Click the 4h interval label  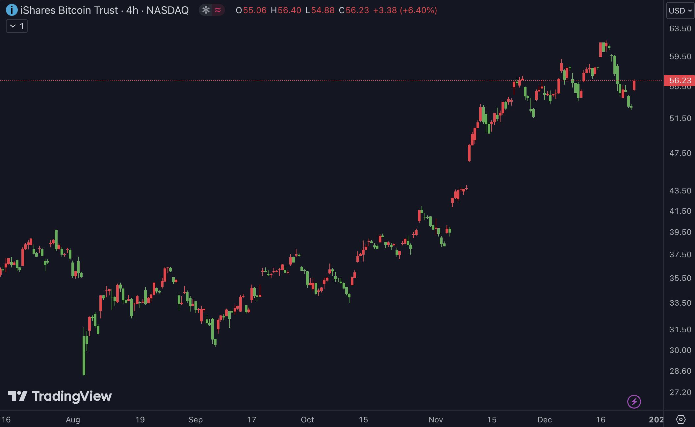click(x=132, y=10)
